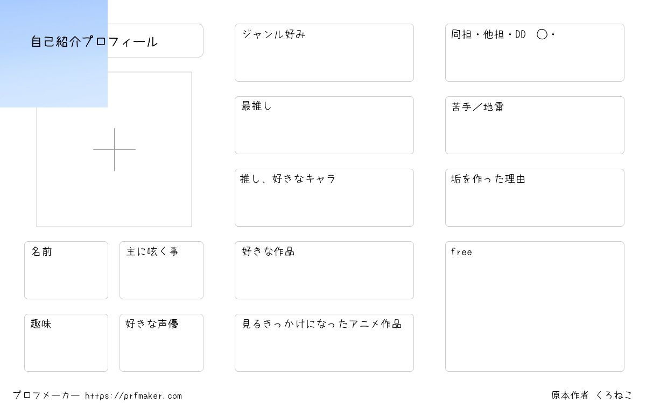Screen dimensions: 646x403
Task: Select the 好きな作品 field box
Action: click(x=324, y=270)
